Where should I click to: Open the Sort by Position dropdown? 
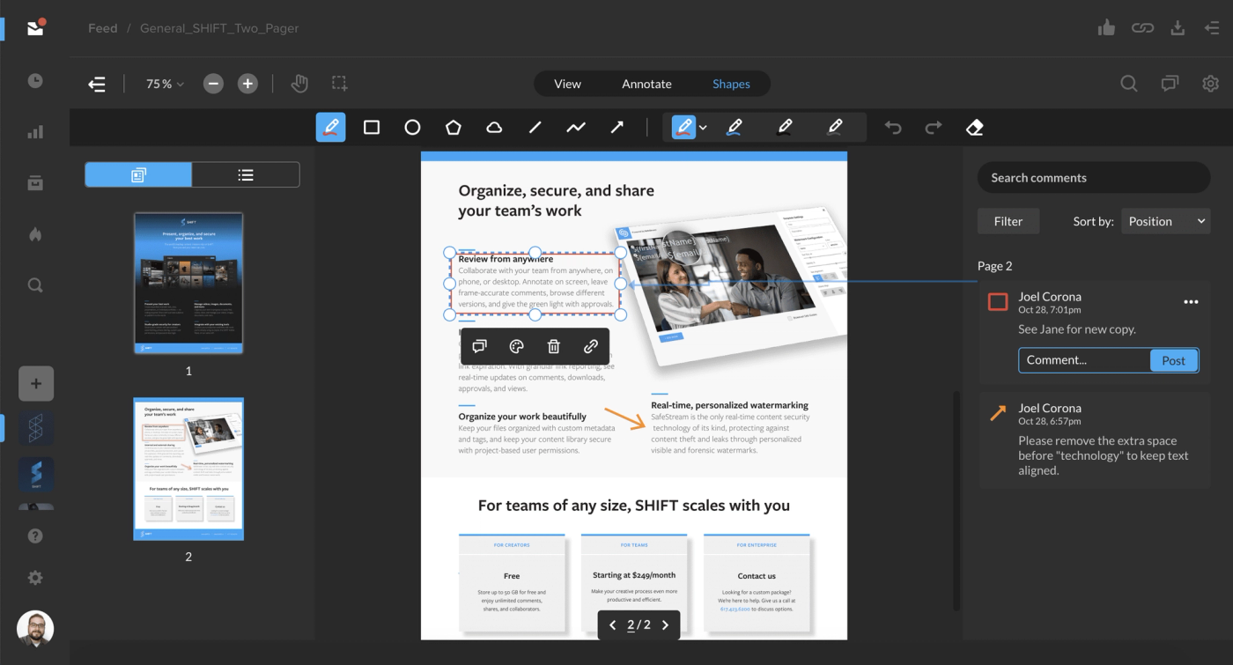coord(1164,221)
